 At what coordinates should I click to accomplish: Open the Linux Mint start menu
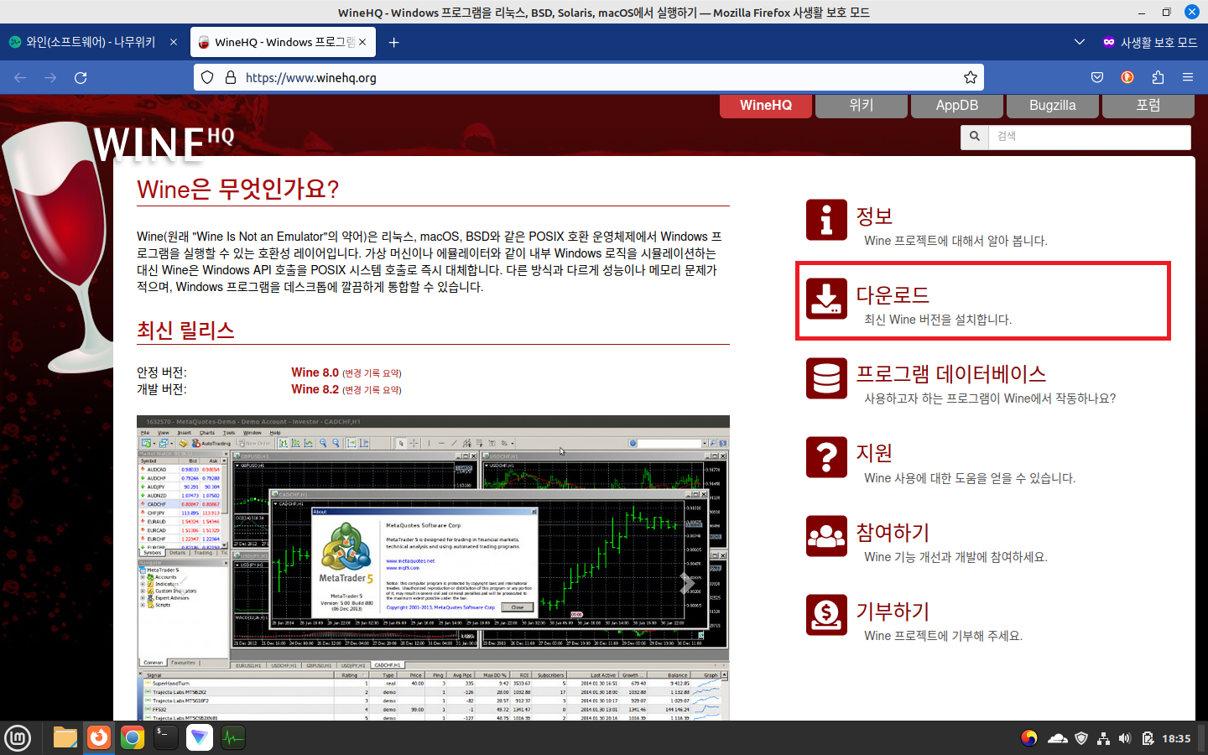(18, 738)
